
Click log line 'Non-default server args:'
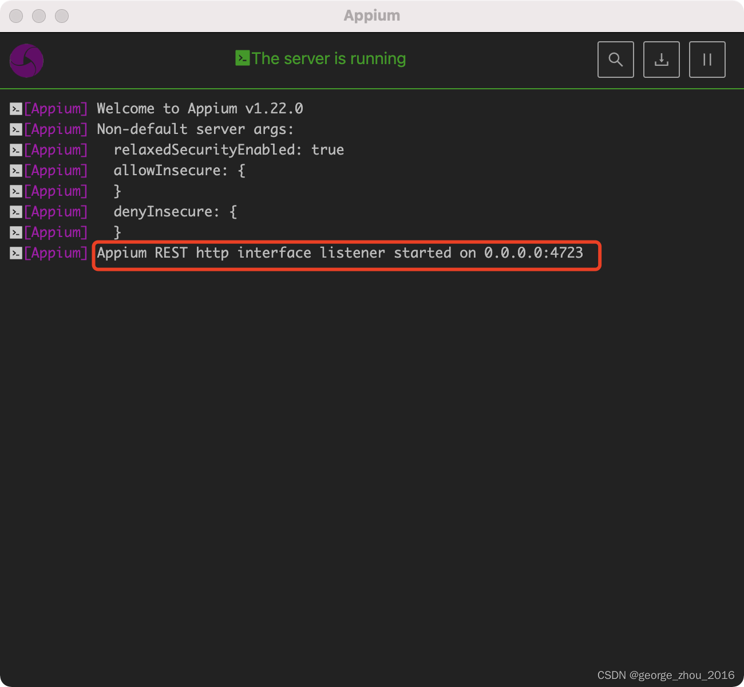[x=195, y=129]
